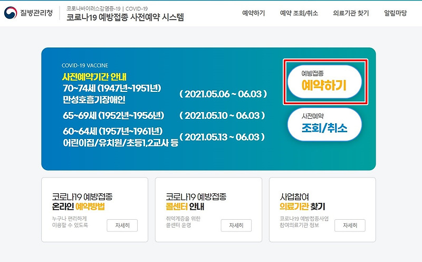Open the 예약 조회/취소 menu

[x=299, y=13]
